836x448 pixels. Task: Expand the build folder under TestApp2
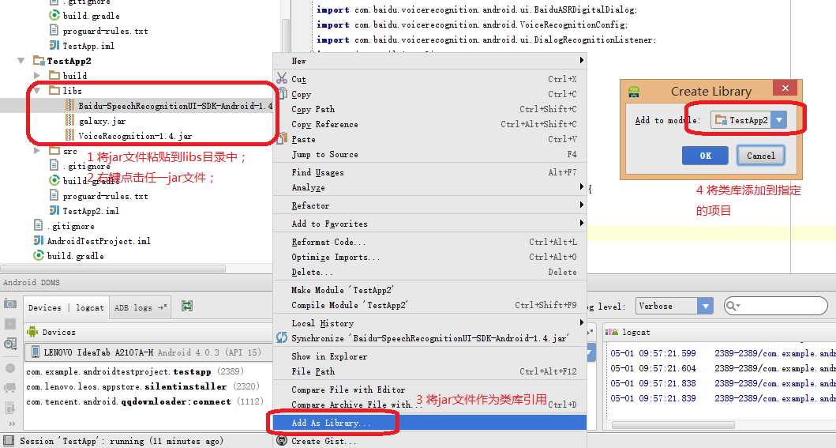[36, 75]
